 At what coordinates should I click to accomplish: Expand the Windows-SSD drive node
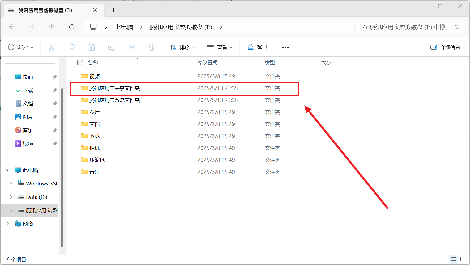tap(11, 184)
